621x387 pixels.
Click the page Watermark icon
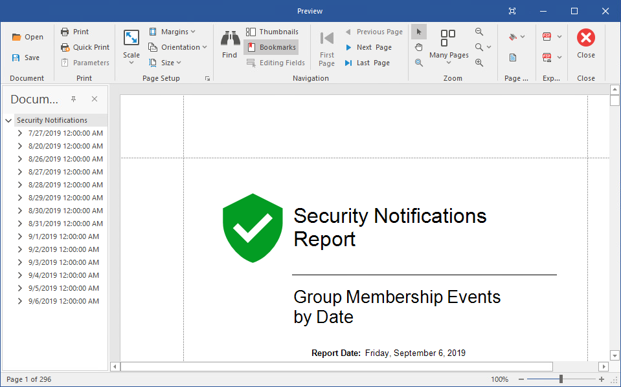pyautogui.click(x=512, y=58)
